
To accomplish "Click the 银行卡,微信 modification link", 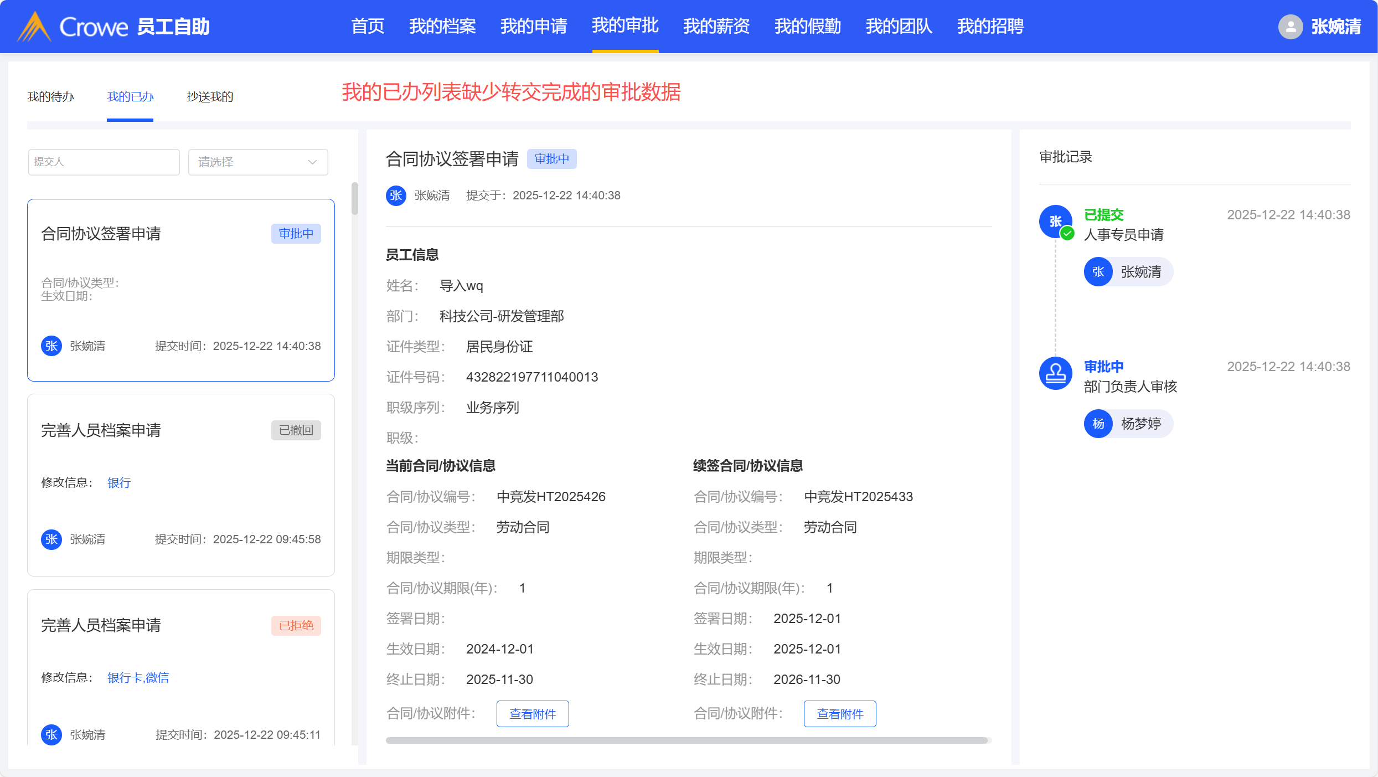I will tap(138, 678).
